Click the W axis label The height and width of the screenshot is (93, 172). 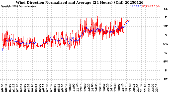click(x=166, y=53)
